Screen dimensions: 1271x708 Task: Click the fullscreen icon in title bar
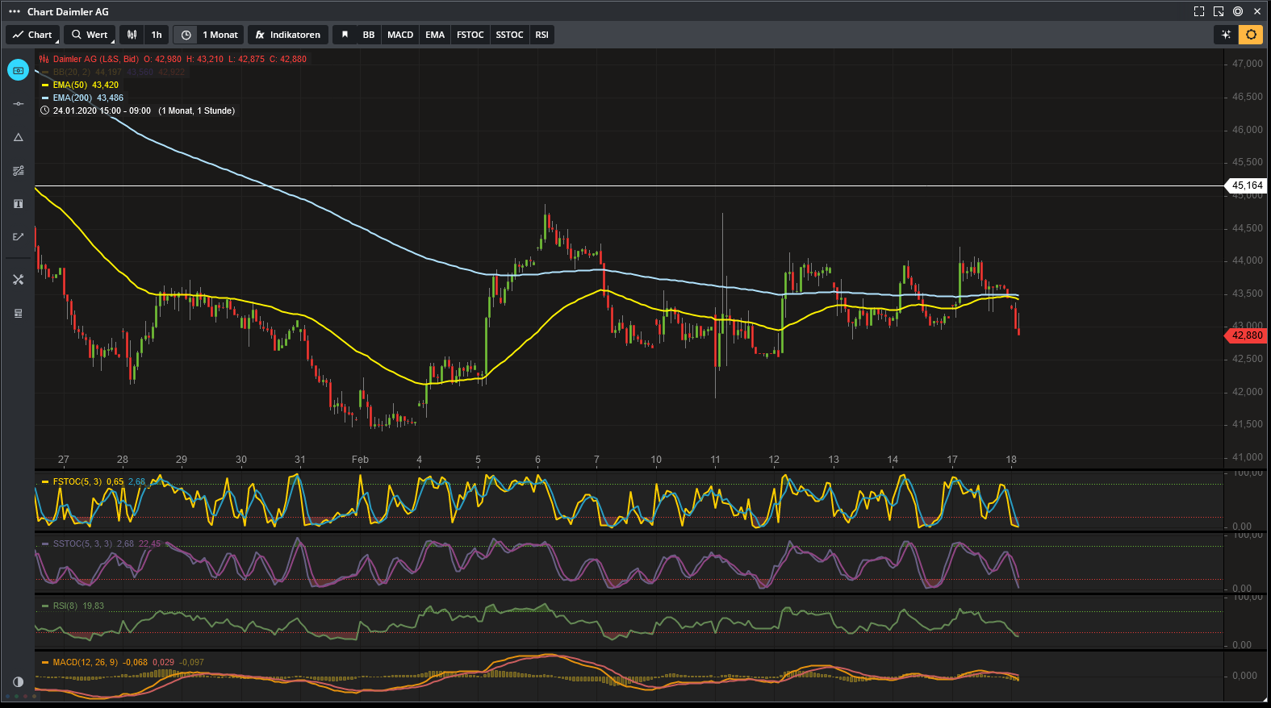click(x=1198, y=11)
